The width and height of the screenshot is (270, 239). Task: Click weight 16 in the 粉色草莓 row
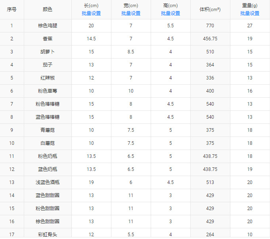coord(250,91)
